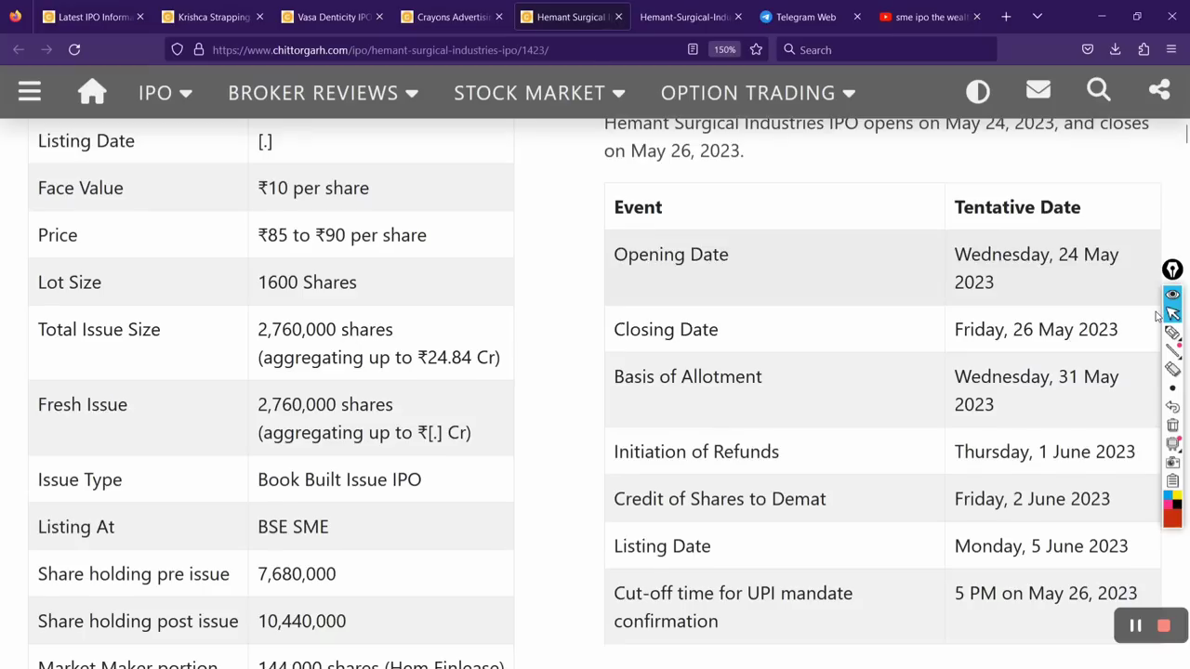1190x669 pixels.
Task: Expand the Stock Market dropdown
Action: [539, 93]
